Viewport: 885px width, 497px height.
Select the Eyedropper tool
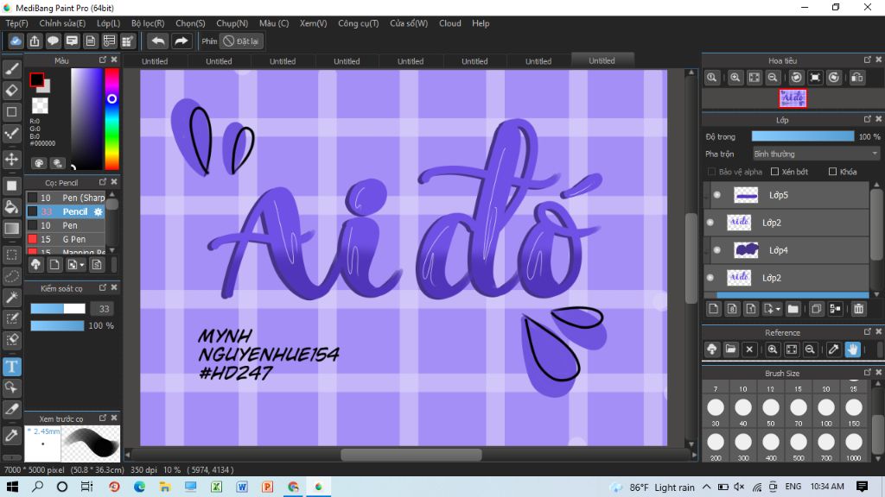coord(12,435)
